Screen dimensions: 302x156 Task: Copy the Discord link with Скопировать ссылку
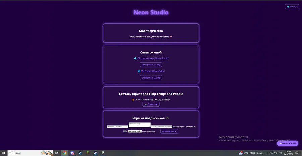(x=151, y=65)
